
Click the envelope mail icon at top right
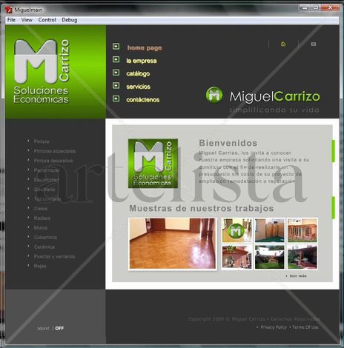pos(314,44)
